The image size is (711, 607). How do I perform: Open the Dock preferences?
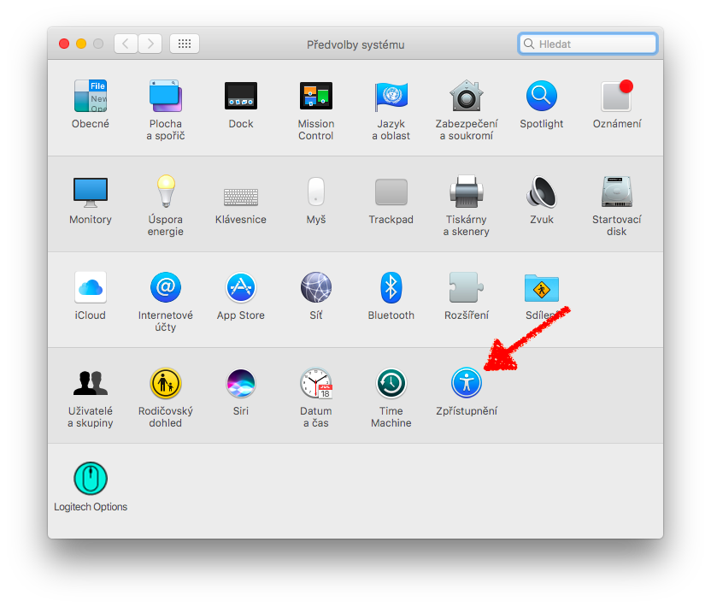pyautogui.click(x=241, y=96)
